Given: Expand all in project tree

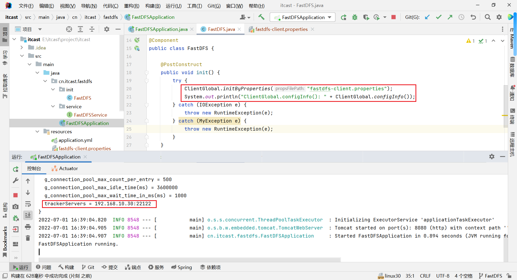Looking at the screenshot, I should (80, 29).
